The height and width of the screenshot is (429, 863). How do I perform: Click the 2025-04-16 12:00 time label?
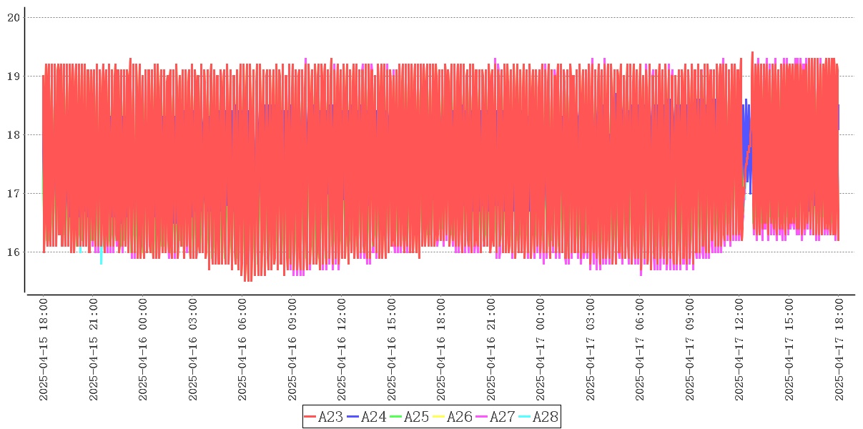pos(341,350)
